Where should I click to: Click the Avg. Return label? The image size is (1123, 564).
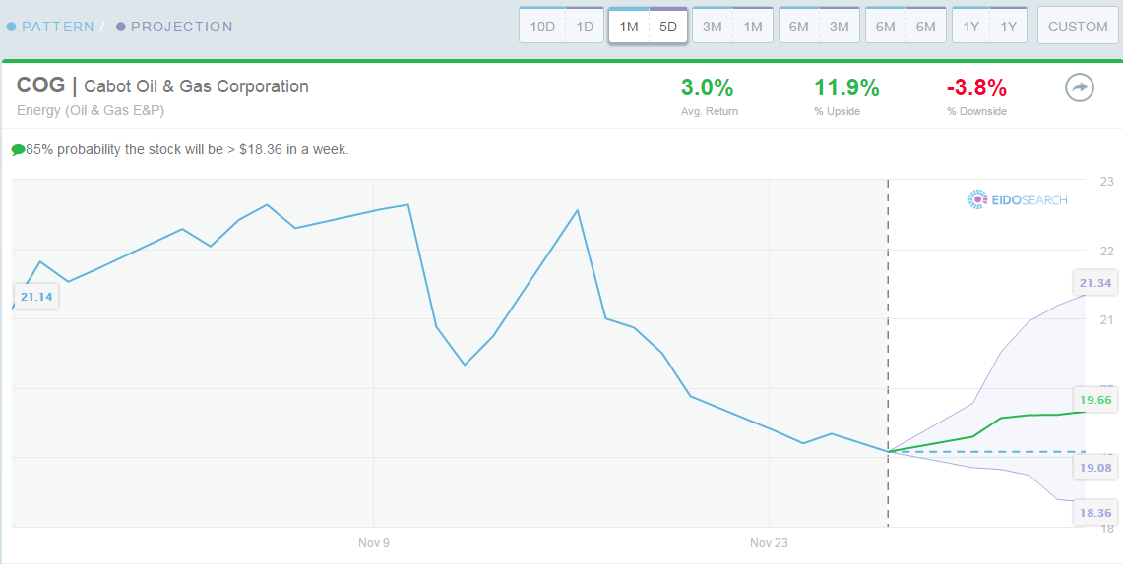click(709, 111)
